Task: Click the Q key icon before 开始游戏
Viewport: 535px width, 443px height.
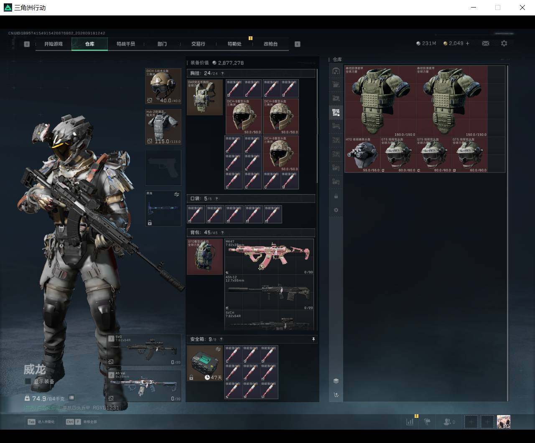Action: click(x=27, y=44)
